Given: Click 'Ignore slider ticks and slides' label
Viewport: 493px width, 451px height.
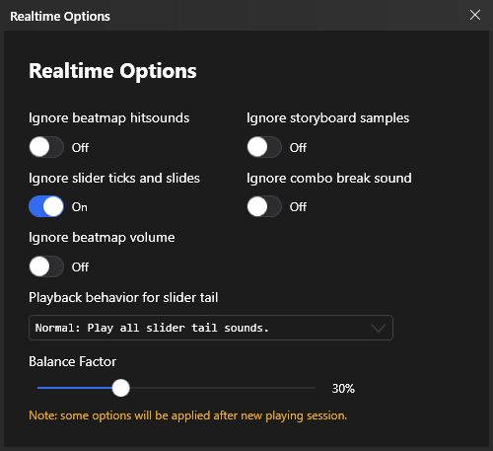Looking at the screenshot, I should click(x=114, y=179).
